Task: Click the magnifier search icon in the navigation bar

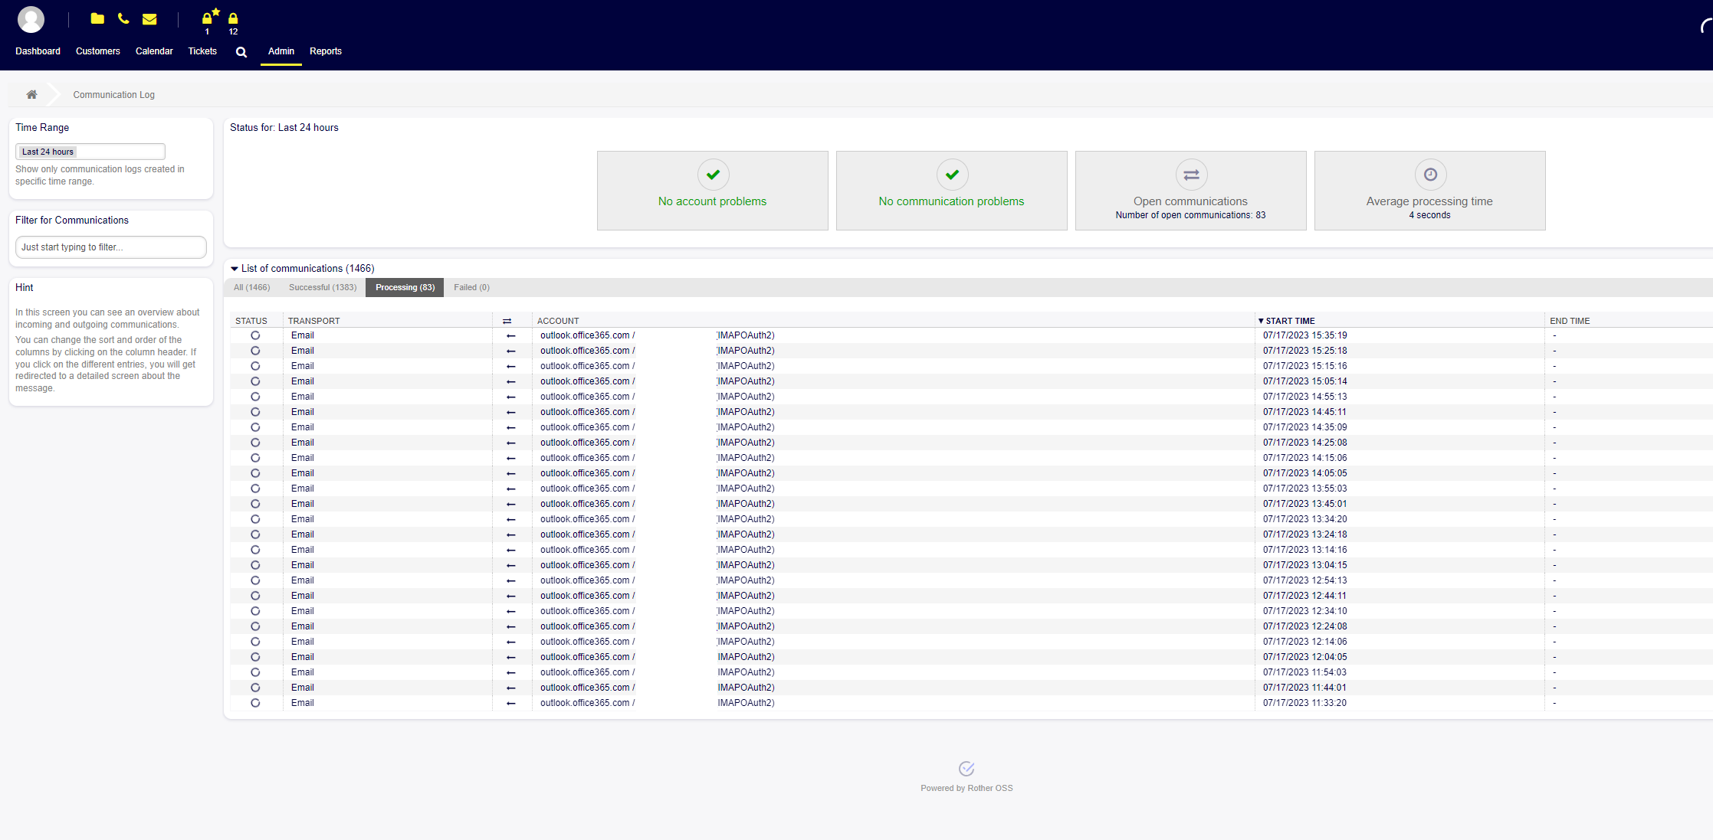Action: tap(241, 52)
